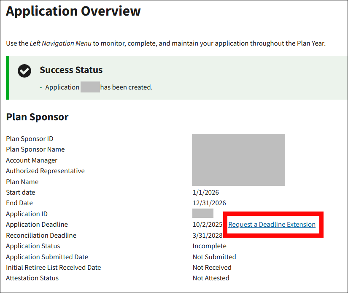Screen dimensions: 348x293
Task: Select the Account Manager label
Action: pos(32,160)
